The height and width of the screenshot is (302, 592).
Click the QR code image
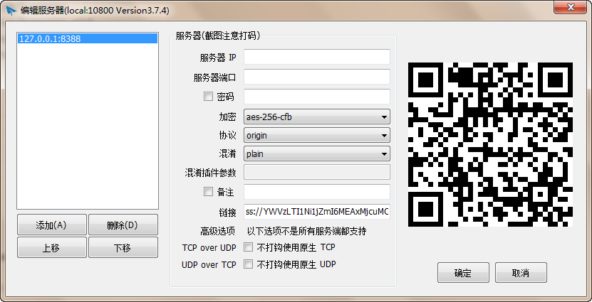pyautogui.click(x=490, y=144)
